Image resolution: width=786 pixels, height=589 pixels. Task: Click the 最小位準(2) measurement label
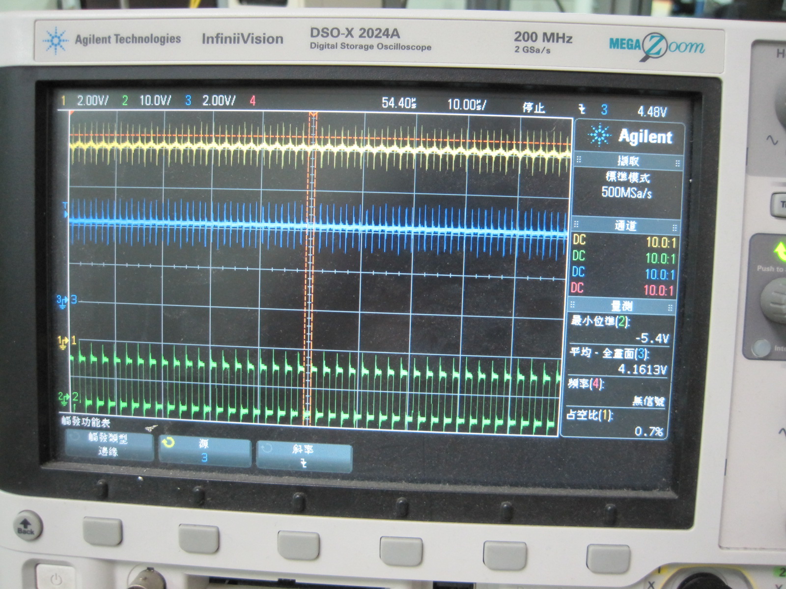click(600, 321)
